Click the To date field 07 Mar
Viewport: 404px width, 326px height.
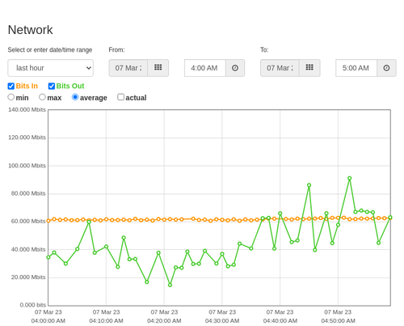pyautogui.click(x=280, y=68)
